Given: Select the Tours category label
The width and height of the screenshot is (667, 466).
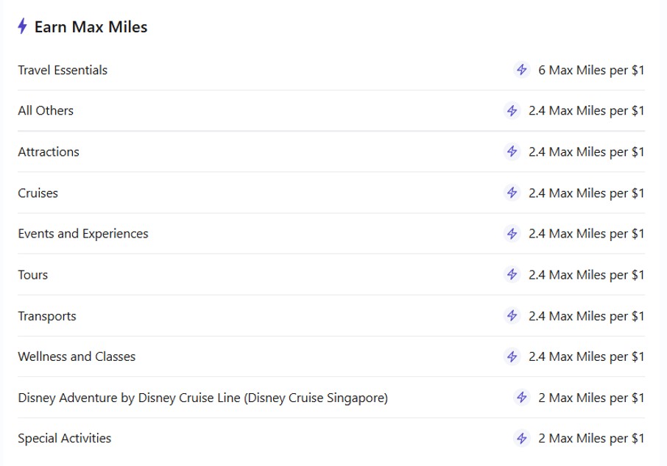Looking at the screenshot, I should 33,275.
